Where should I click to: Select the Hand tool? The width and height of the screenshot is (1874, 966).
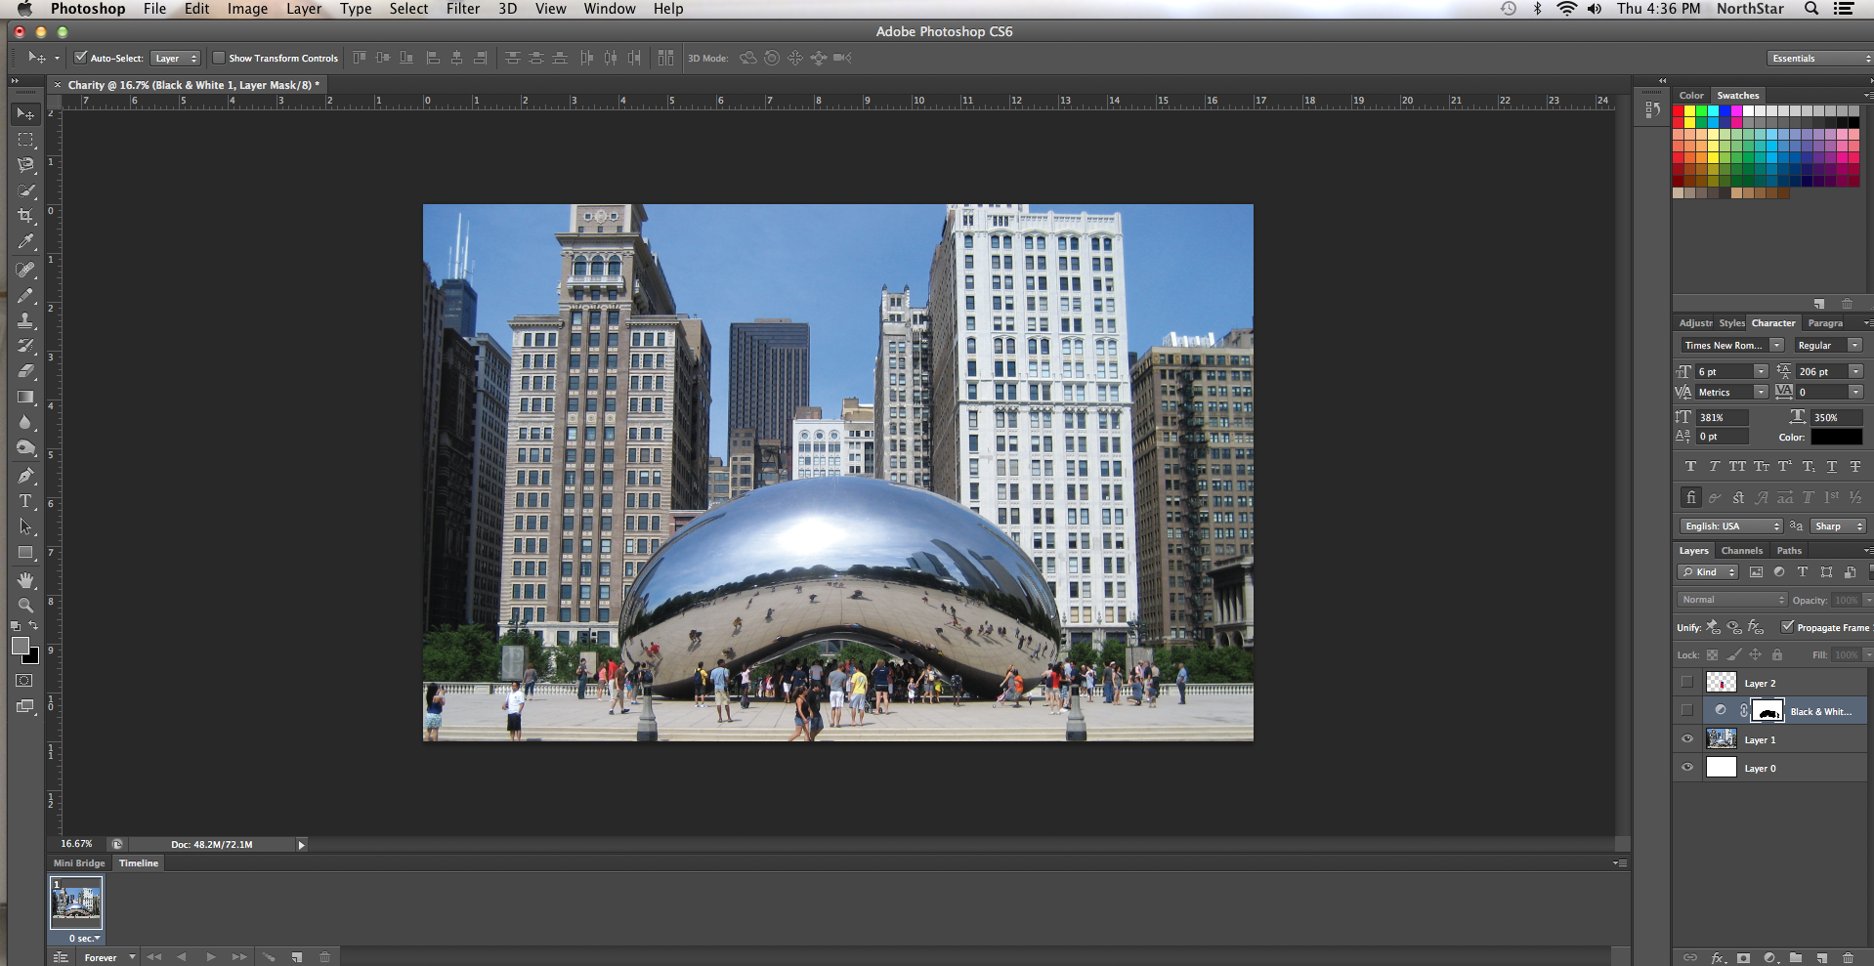[25, 580]
